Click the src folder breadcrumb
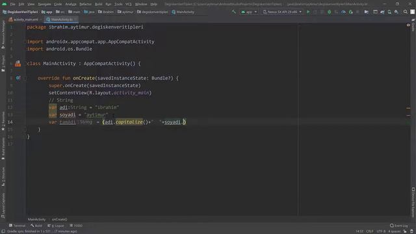The height and width of the screenshot is (234, 416). click(x=60, y=12)
